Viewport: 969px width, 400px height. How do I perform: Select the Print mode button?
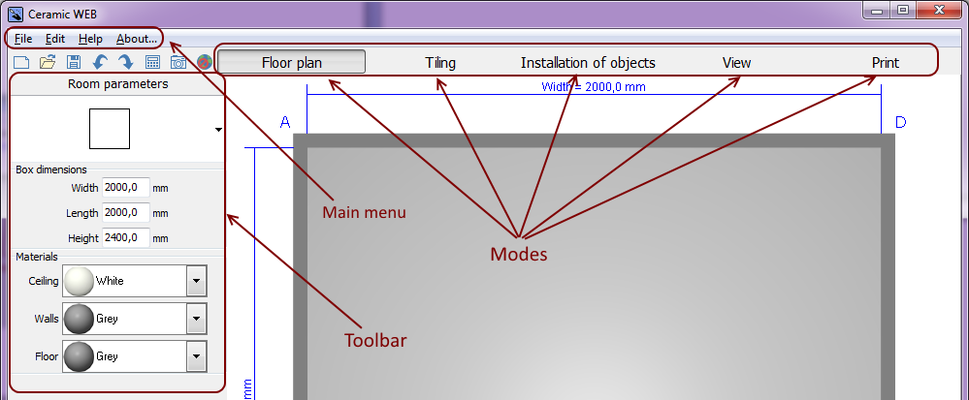[x=885, y=63]
